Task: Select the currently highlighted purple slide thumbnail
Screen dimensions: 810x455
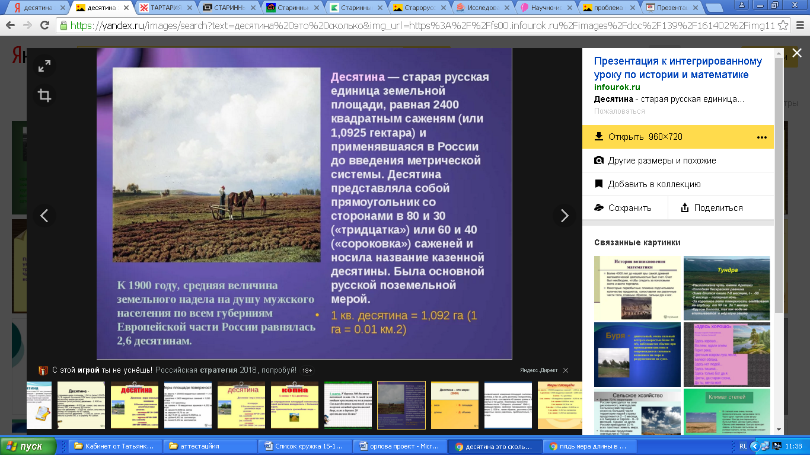Action: [x=401, y=405]
